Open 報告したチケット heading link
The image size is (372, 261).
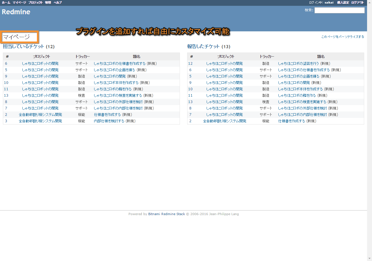click(x=203, y=46)
